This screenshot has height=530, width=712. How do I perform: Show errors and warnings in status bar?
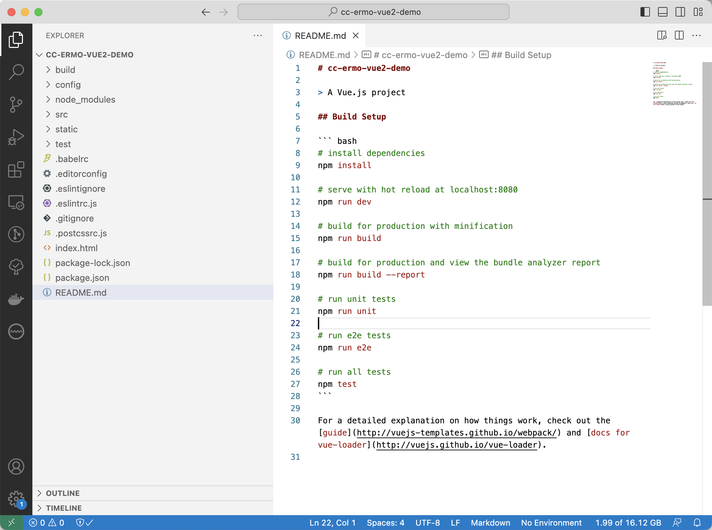tap(47, 523)
